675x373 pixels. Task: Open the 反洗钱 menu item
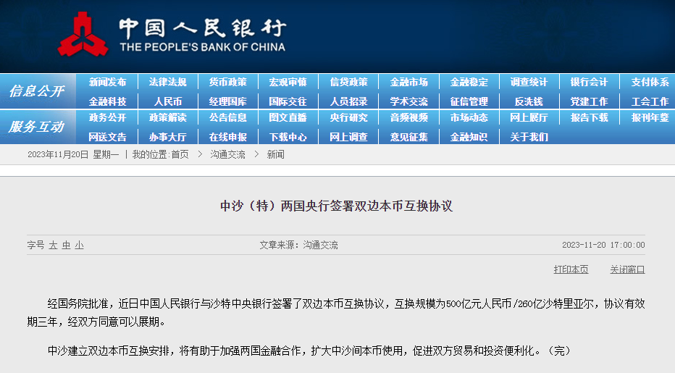(529, 101)
